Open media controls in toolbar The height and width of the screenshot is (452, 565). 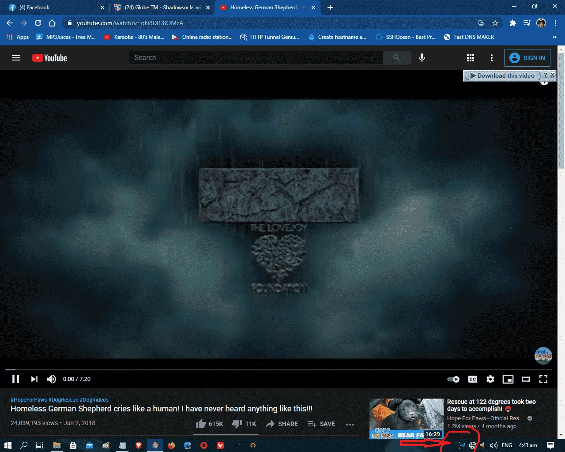[x=527, y=23]
